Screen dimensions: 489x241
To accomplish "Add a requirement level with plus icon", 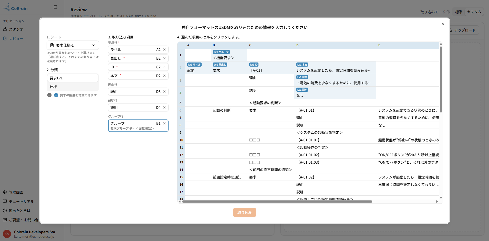I will [x=56, y=95].
